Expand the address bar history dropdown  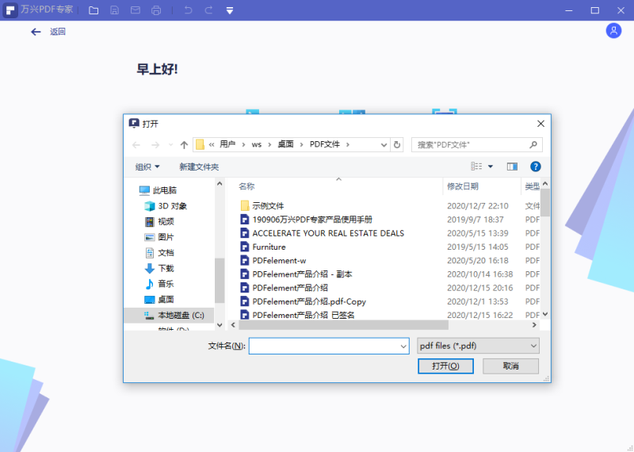pyautogui.click(x=384, y=145)
